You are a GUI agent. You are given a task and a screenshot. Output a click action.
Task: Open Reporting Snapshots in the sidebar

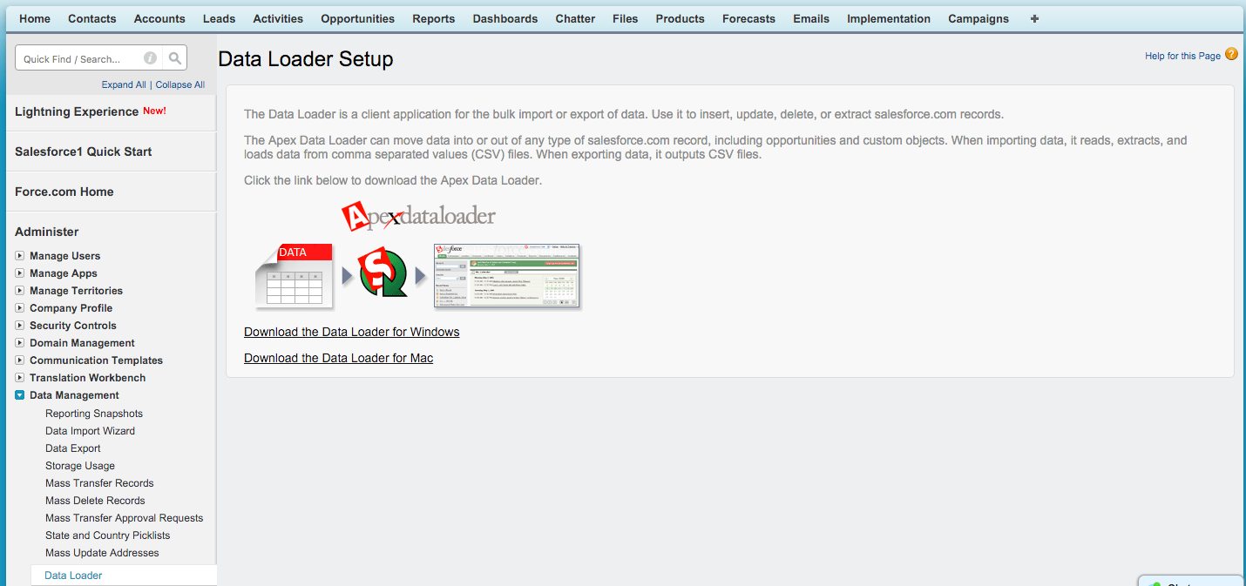point(94,414)
